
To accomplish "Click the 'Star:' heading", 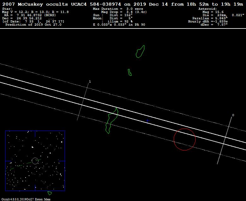I will pyautogui.click(x=7, y=9).
